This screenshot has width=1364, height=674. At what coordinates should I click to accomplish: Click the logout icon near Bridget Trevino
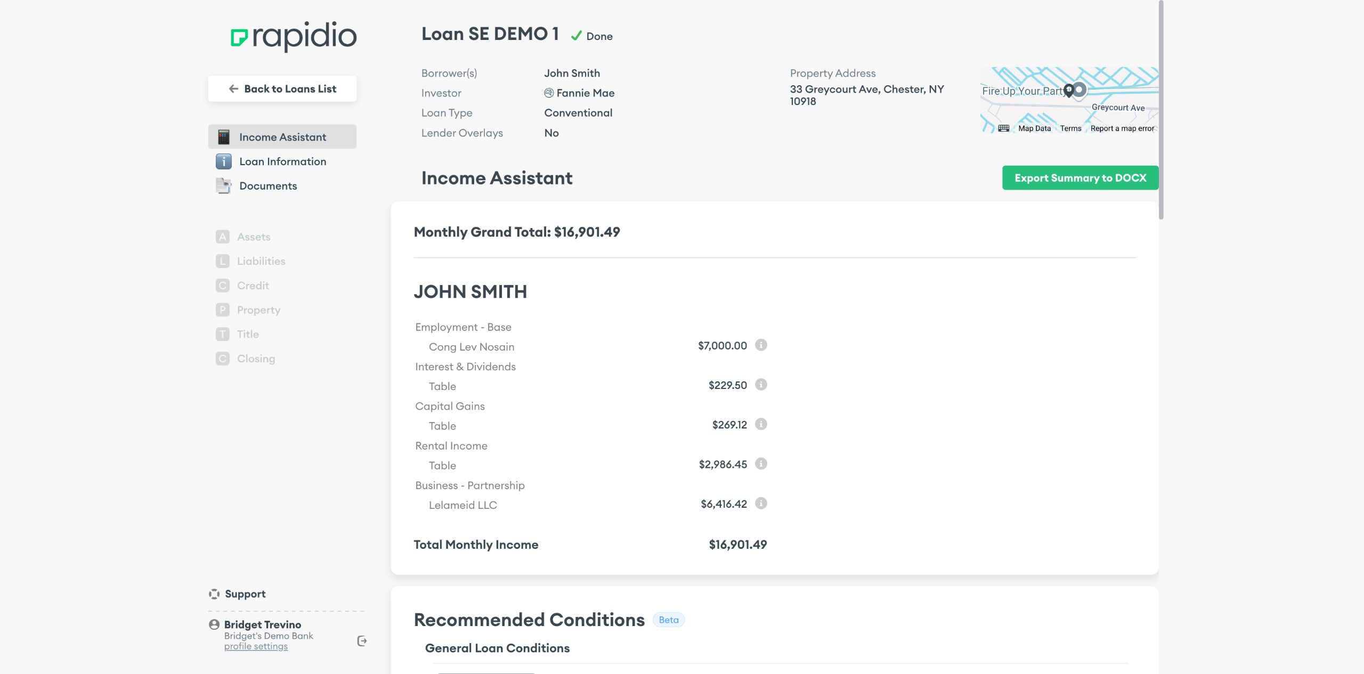coord(362,641)
